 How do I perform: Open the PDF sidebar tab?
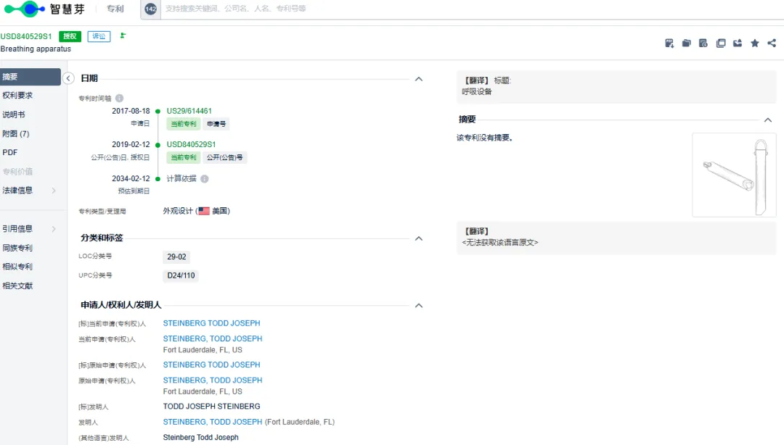coord(10,152)
